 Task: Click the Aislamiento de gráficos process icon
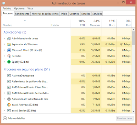[x=9, y=82]
